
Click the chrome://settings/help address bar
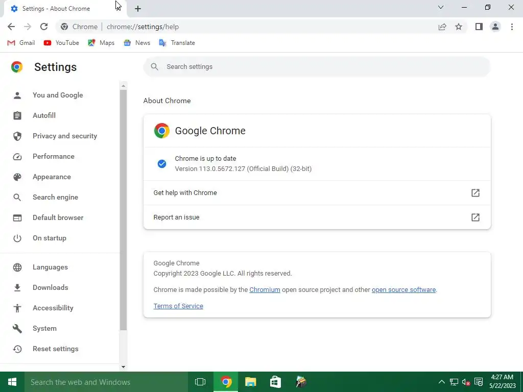[x=143, y=27]
